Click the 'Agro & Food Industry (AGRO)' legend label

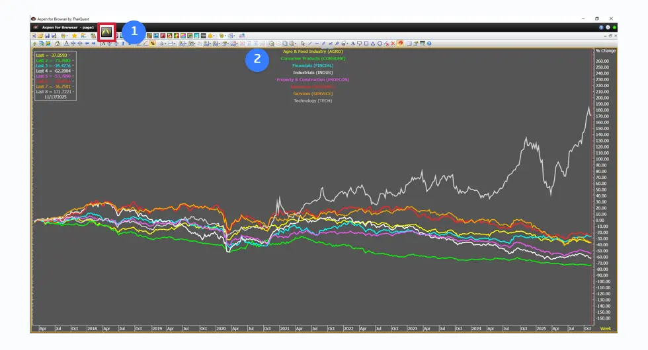point(312,52)
